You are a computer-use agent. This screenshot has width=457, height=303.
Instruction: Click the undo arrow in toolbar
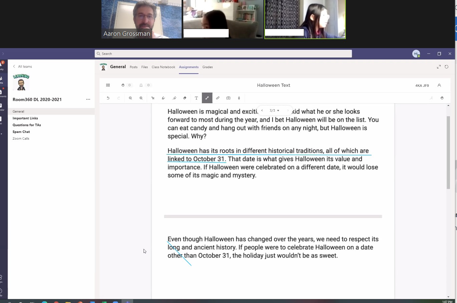pos(108,98)
